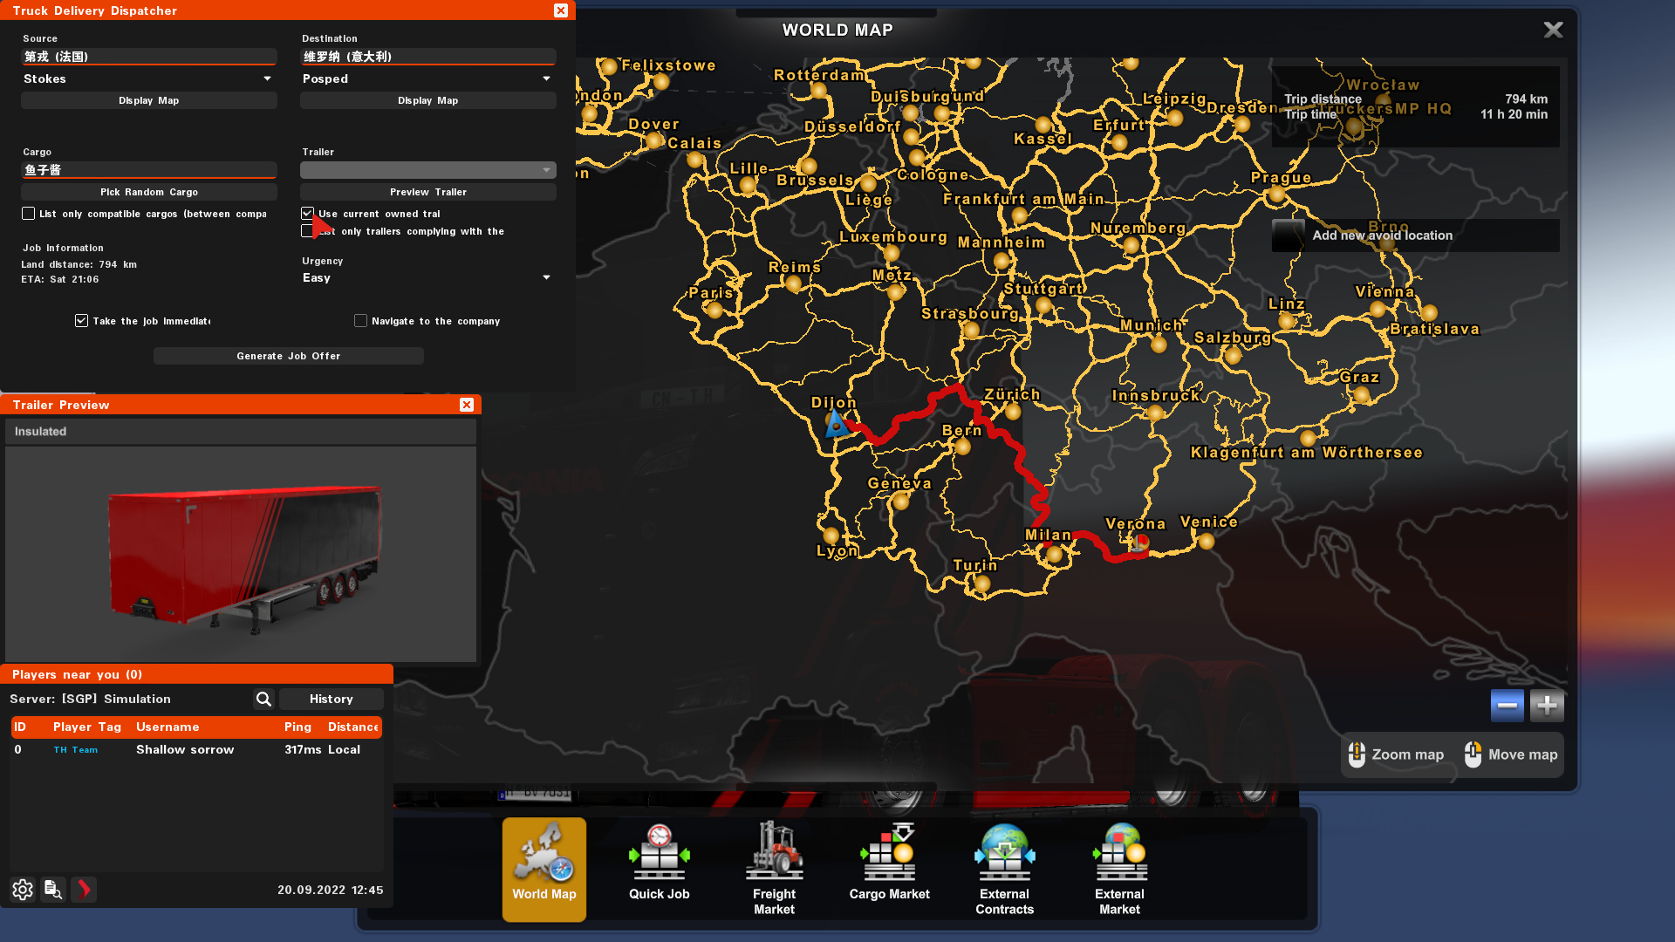This screenshot has width=1675, height=942.
Task: Open the Urgency Easy dropdown
Action: (x=427, y=277)
